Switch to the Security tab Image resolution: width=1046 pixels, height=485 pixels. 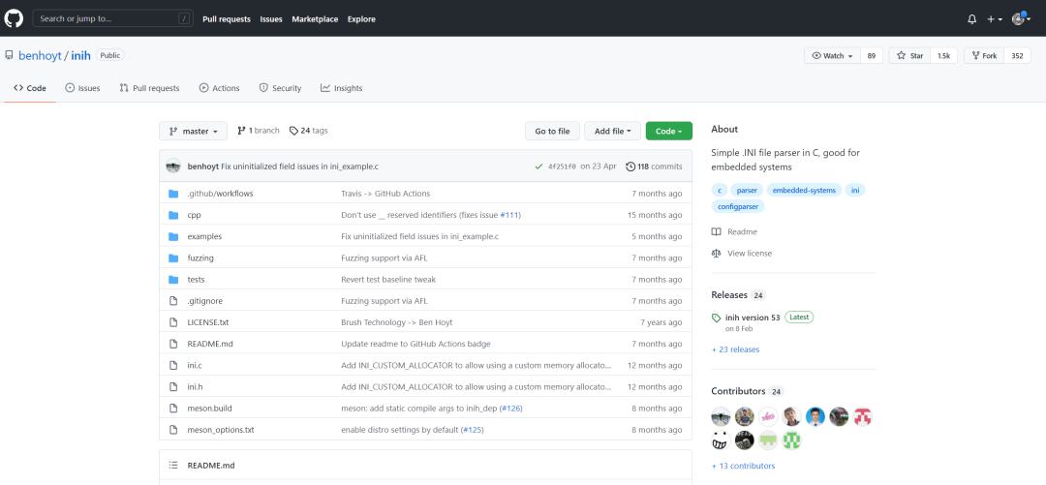coord(280,88)
